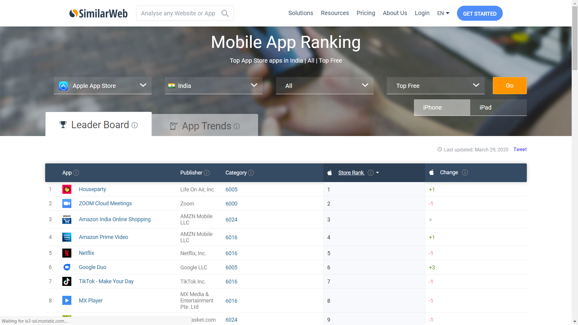The height and width of the screenshot is (325, 578).
Task: Click the TikTok app icon
Action: click(67, 281)
